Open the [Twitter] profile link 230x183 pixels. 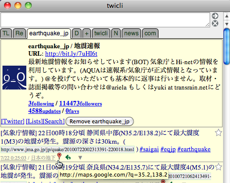tap(13, 121)
